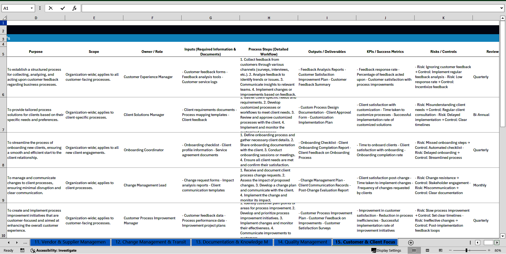Show hidden sheet tabs via ellipsis
This screenshot has width=506, height=254.
point(25,242)
